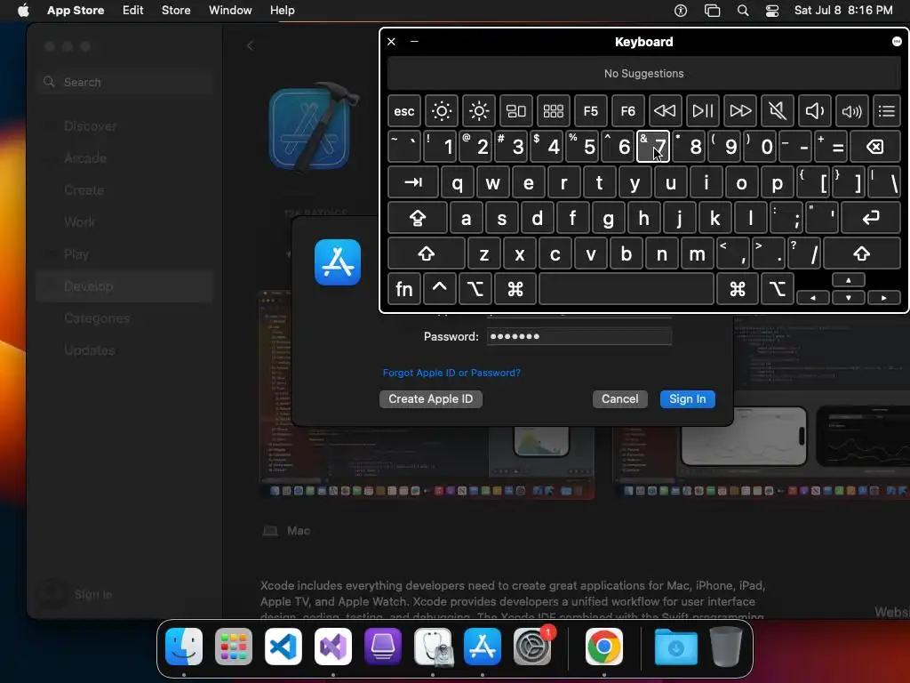Open Keyboard panel options menu
The height and width of the screenshot is (683, 910).
coord(897,41)
